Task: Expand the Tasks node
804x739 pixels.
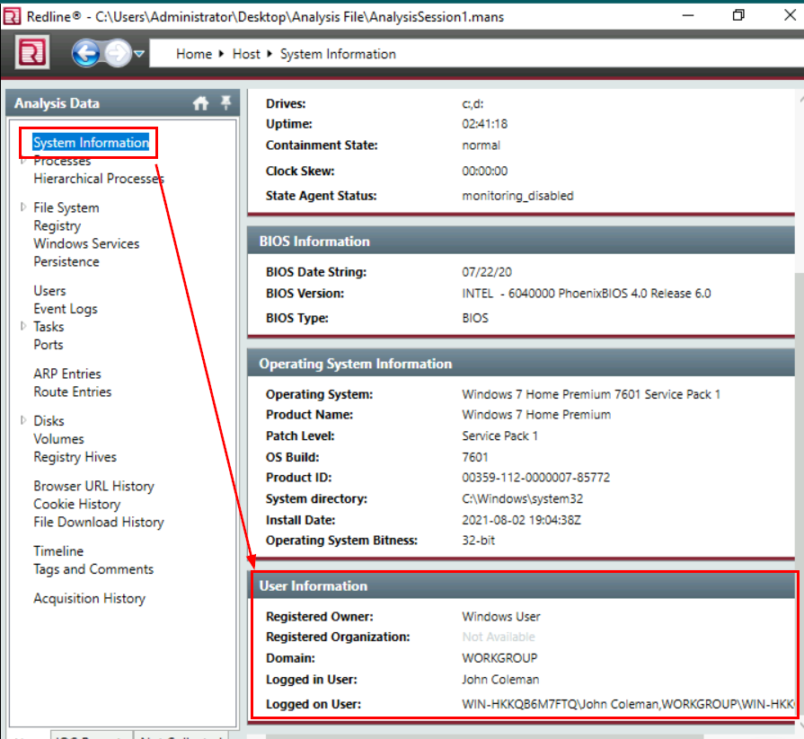Action: (x=23, y=326)
